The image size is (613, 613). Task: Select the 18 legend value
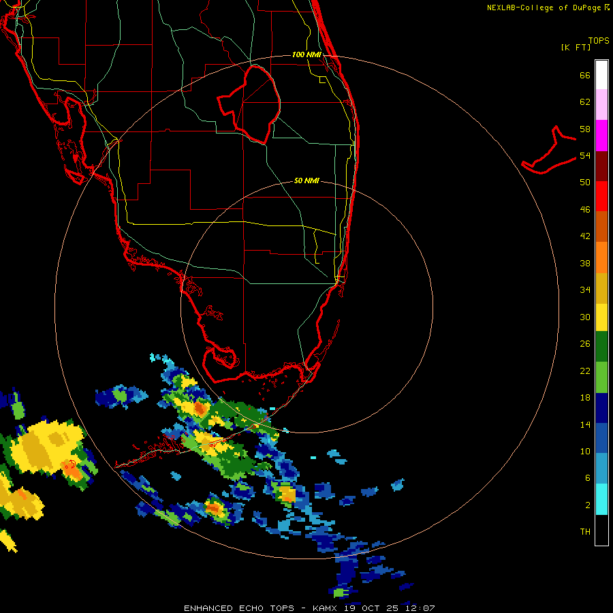click(x=585, y=398)
